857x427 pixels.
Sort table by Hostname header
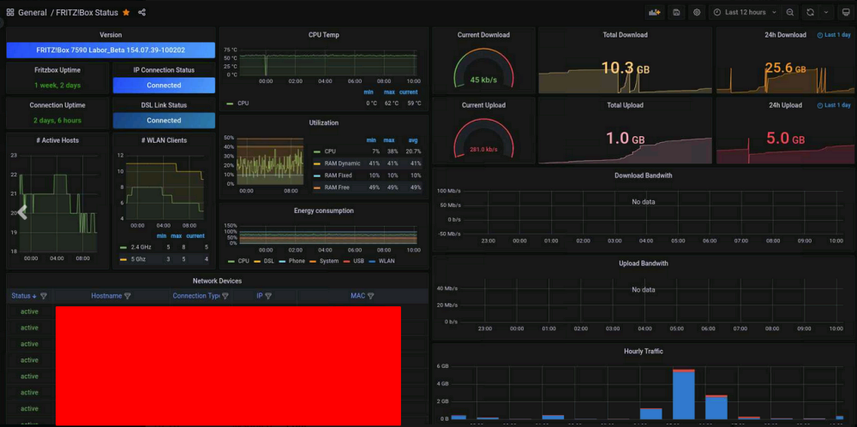(106, 296)
